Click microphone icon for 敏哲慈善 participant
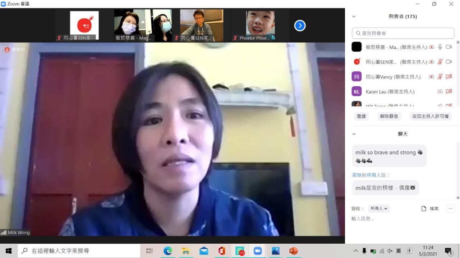The image size is (460, 258). tap(440, 47)
